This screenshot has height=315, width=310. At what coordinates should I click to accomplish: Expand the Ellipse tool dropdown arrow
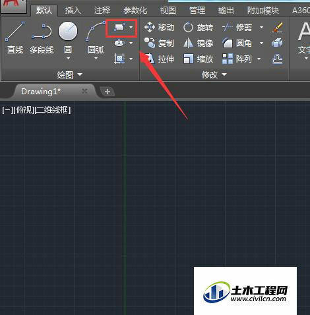pos(131,43)
